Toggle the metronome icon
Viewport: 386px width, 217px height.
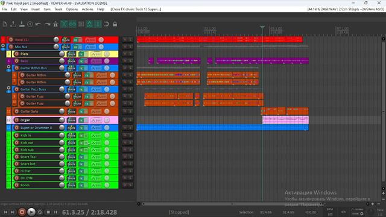[55, 24]
